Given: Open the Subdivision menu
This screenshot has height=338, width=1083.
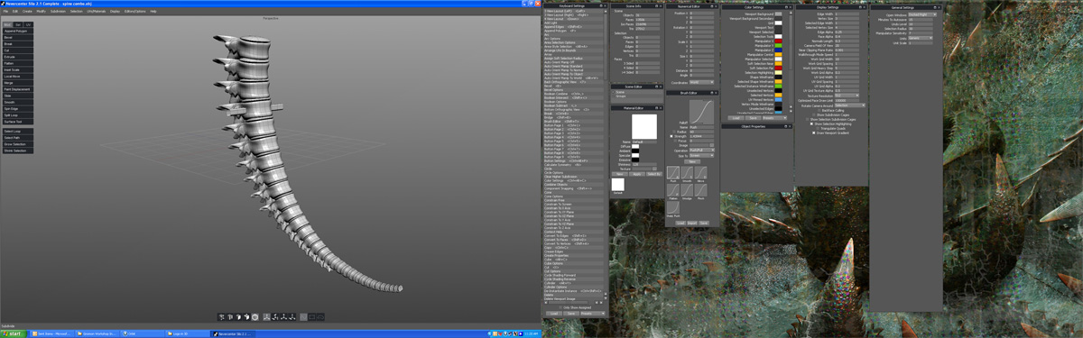Looking at the screenshot, I should pyautogui.click(x=58, y=11).
